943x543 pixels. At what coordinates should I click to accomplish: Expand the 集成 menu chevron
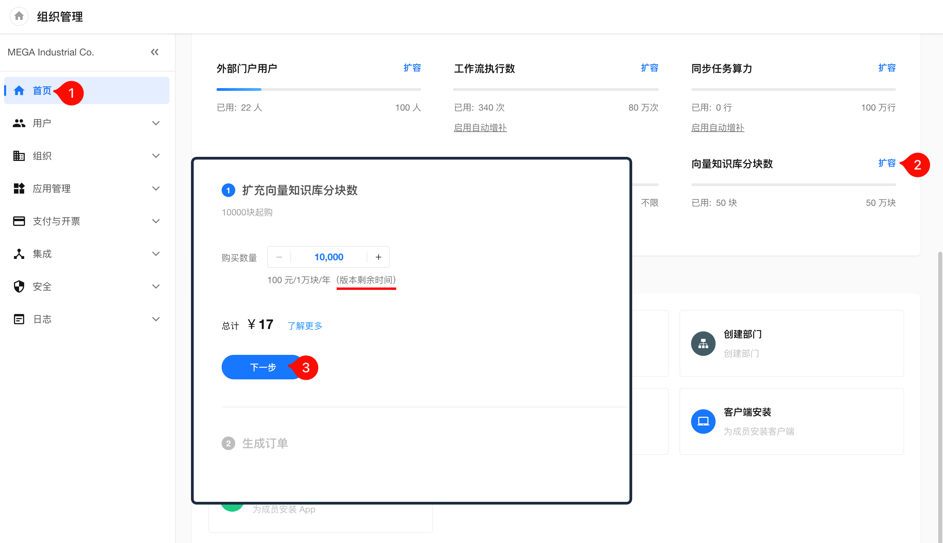tap(156, 254)
